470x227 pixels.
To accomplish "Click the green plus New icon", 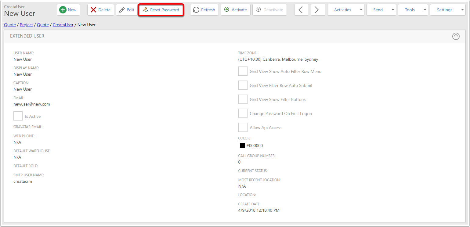I will [63, 10].
